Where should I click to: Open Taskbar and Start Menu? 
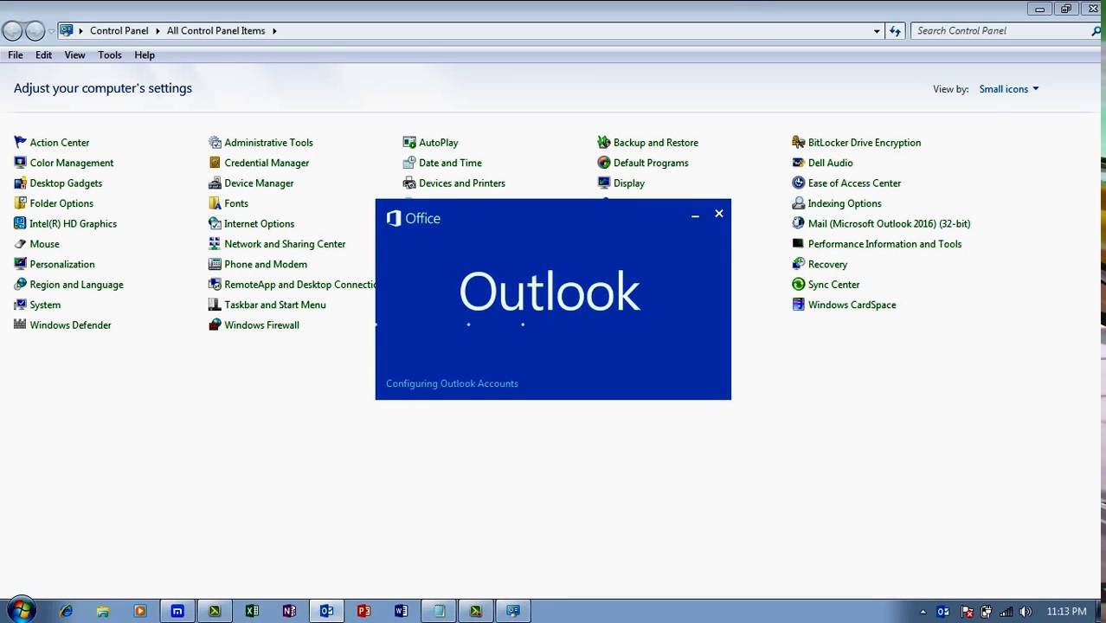coord(267,305)
